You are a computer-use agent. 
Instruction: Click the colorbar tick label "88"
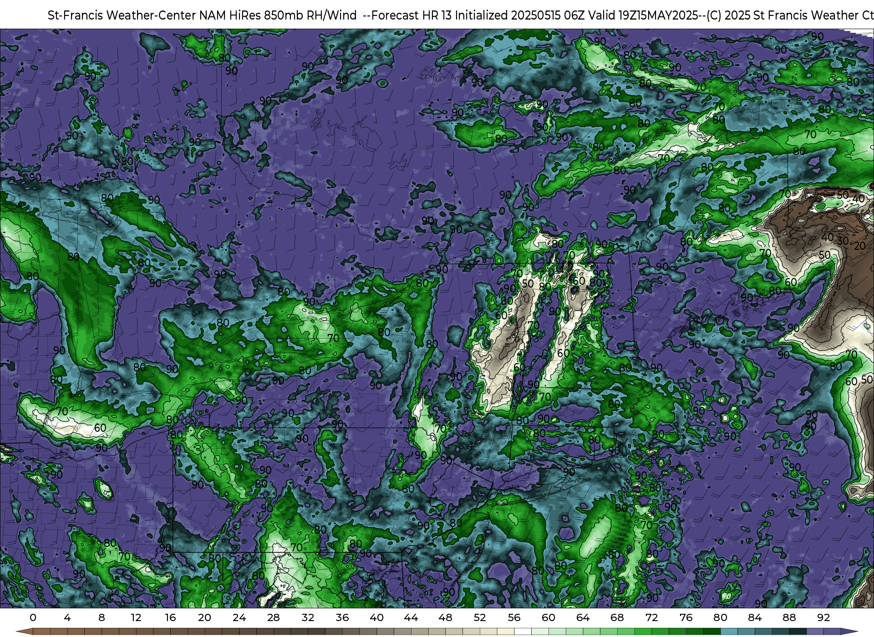[x=789, y=617]
